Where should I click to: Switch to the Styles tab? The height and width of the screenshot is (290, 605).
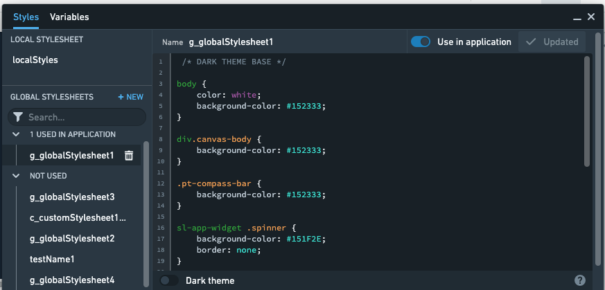point(26,17)
